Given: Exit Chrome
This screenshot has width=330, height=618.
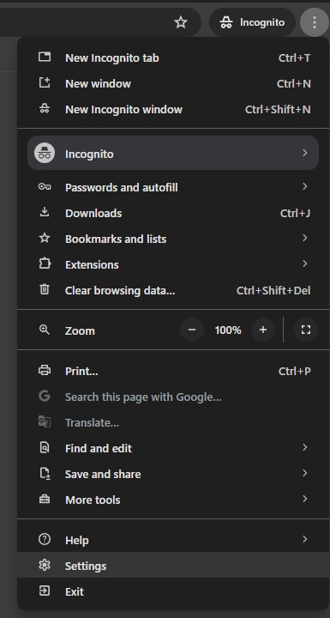Looking at the screenshot, I should point(173,591).
